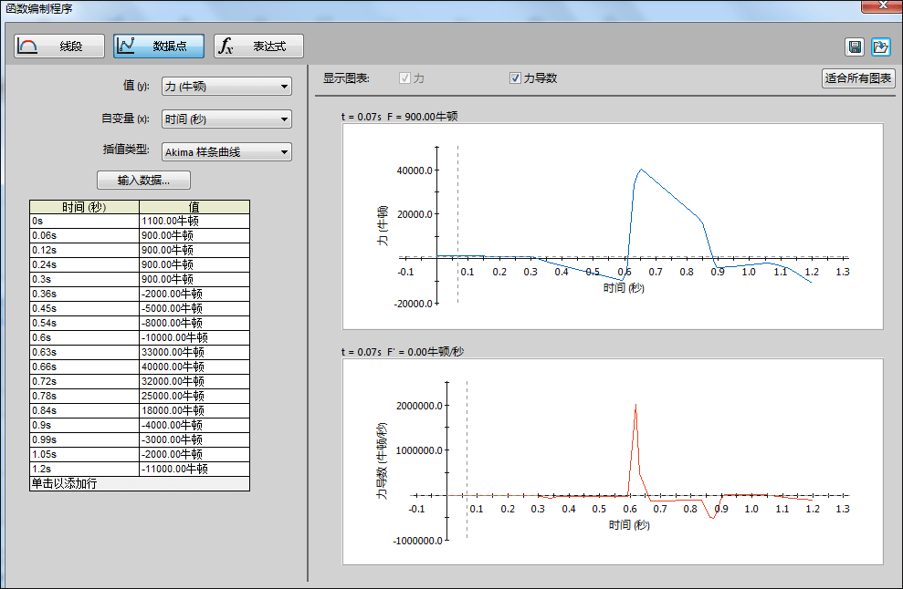
Task: Click the 值 column header
Action: (194, 207)
